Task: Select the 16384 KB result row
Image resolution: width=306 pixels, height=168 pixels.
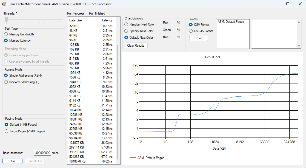Action: (91, 119)
